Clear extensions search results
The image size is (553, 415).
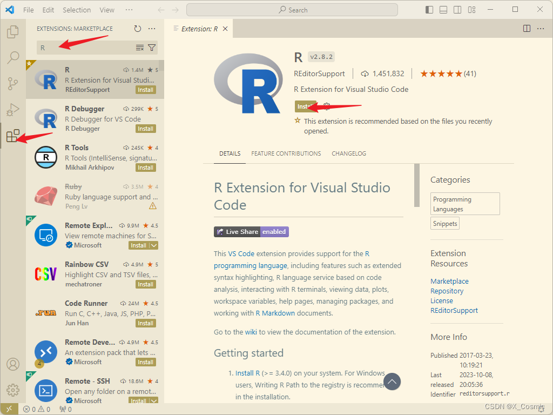point(140,48)
